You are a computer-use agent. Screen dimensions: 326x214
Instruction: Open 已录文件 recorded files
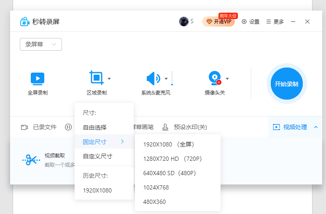pyautogui.click(x=39, y=127)
